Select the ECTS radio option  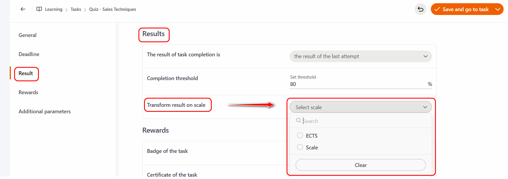coord(300,135)
